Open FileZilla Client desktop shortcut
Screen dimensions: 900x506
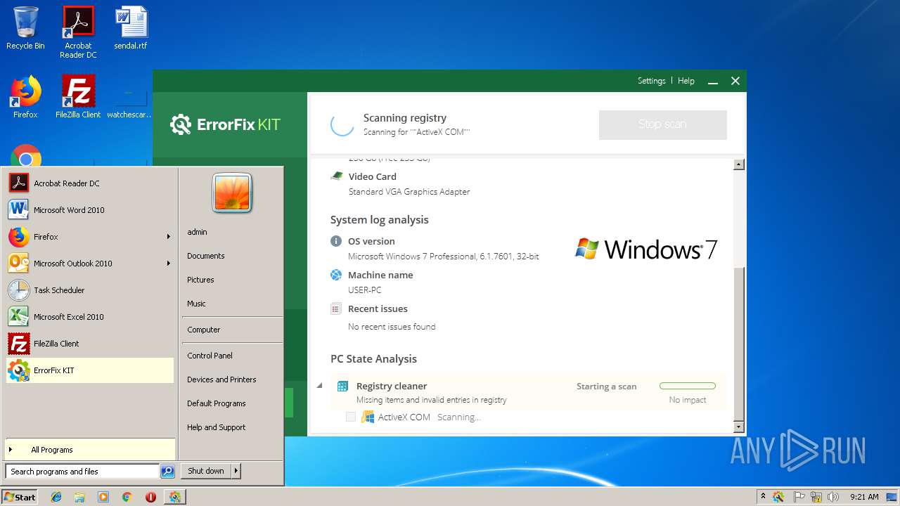click(x=78, y=97)
